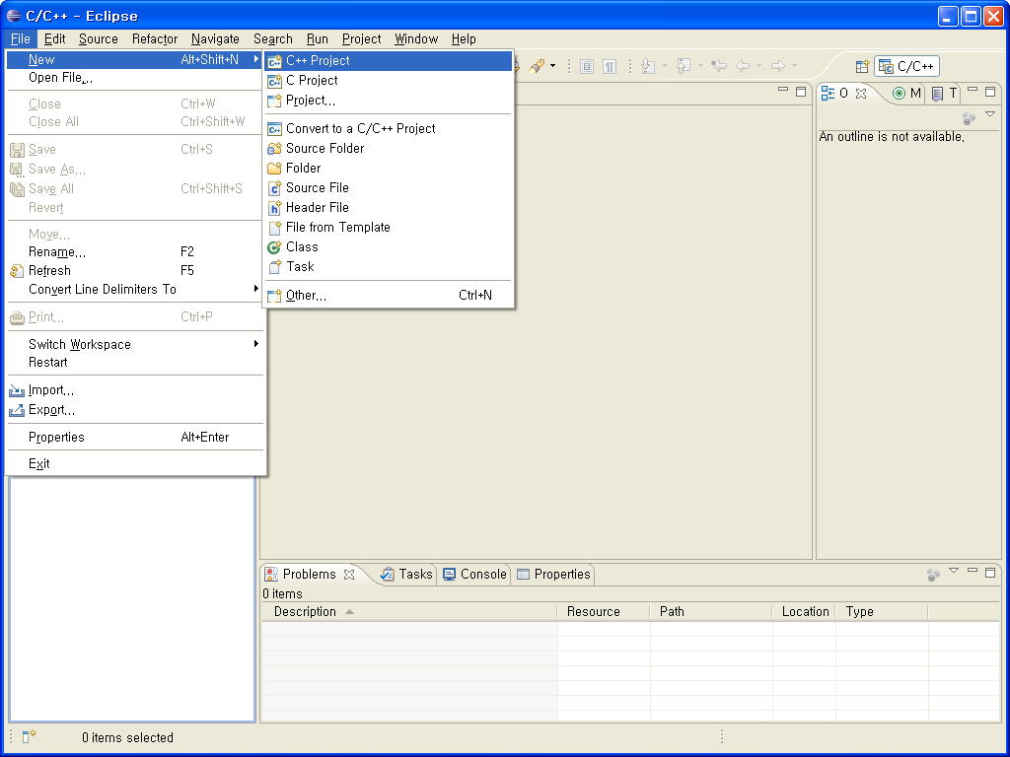The image size is (1010, 757).
Task: Create a new Source File
Action: pyautogui.click(x=389, y=188)
